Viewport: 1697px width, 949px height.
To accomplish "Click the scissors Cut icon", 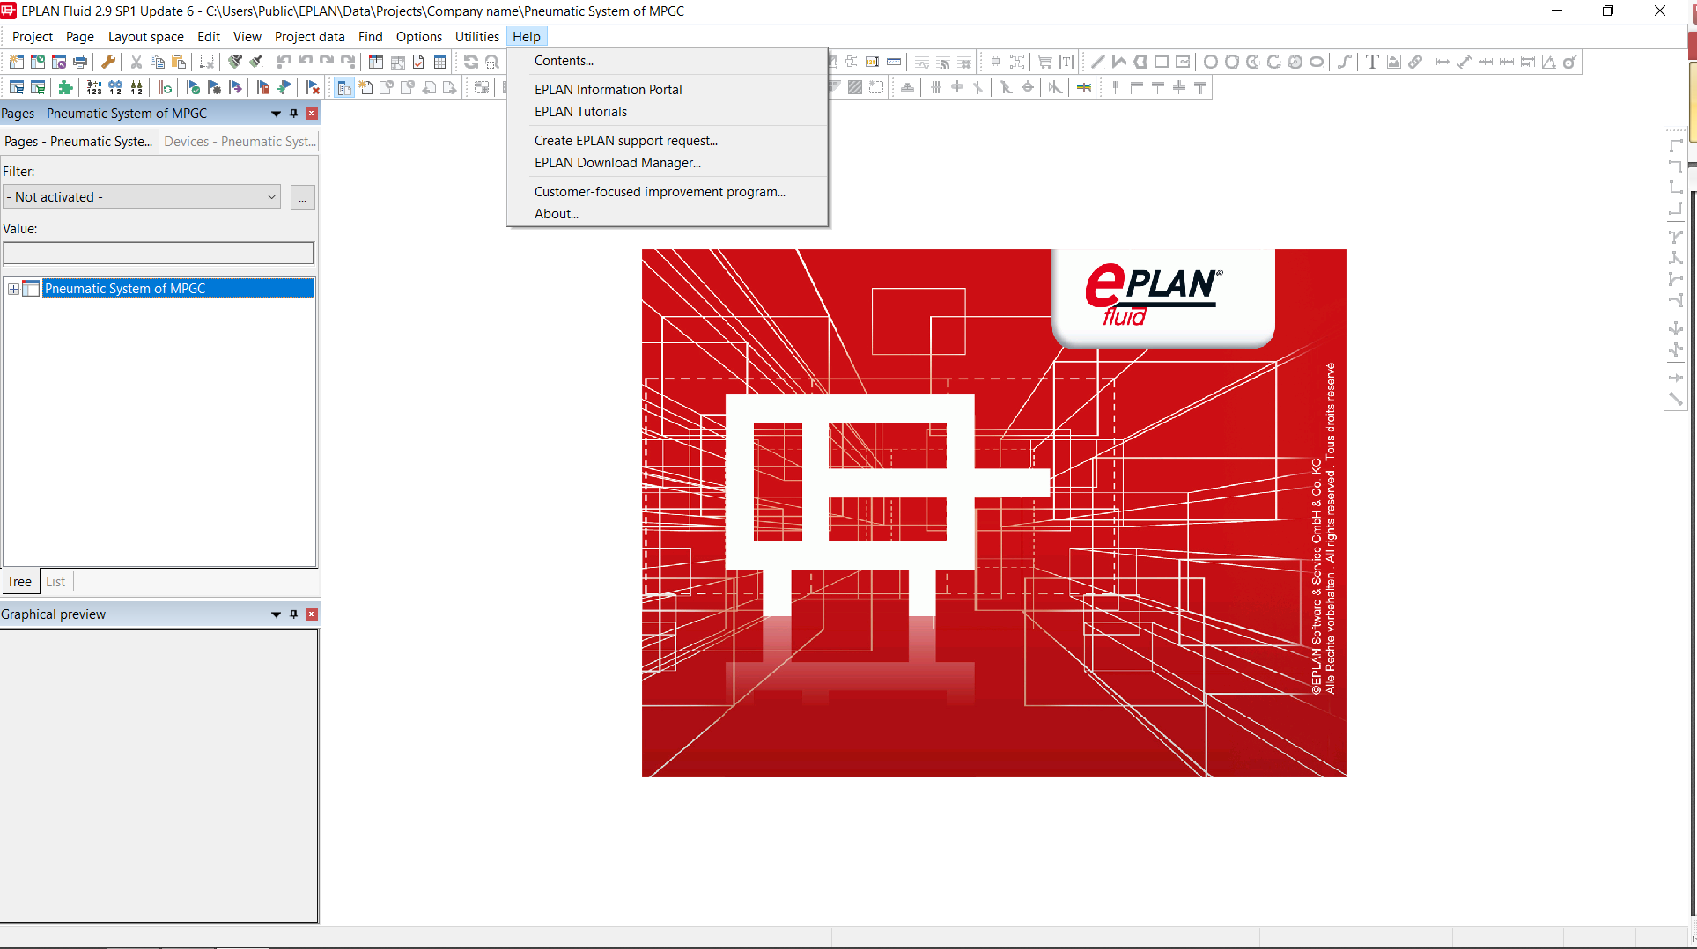I will click(136, 62).
